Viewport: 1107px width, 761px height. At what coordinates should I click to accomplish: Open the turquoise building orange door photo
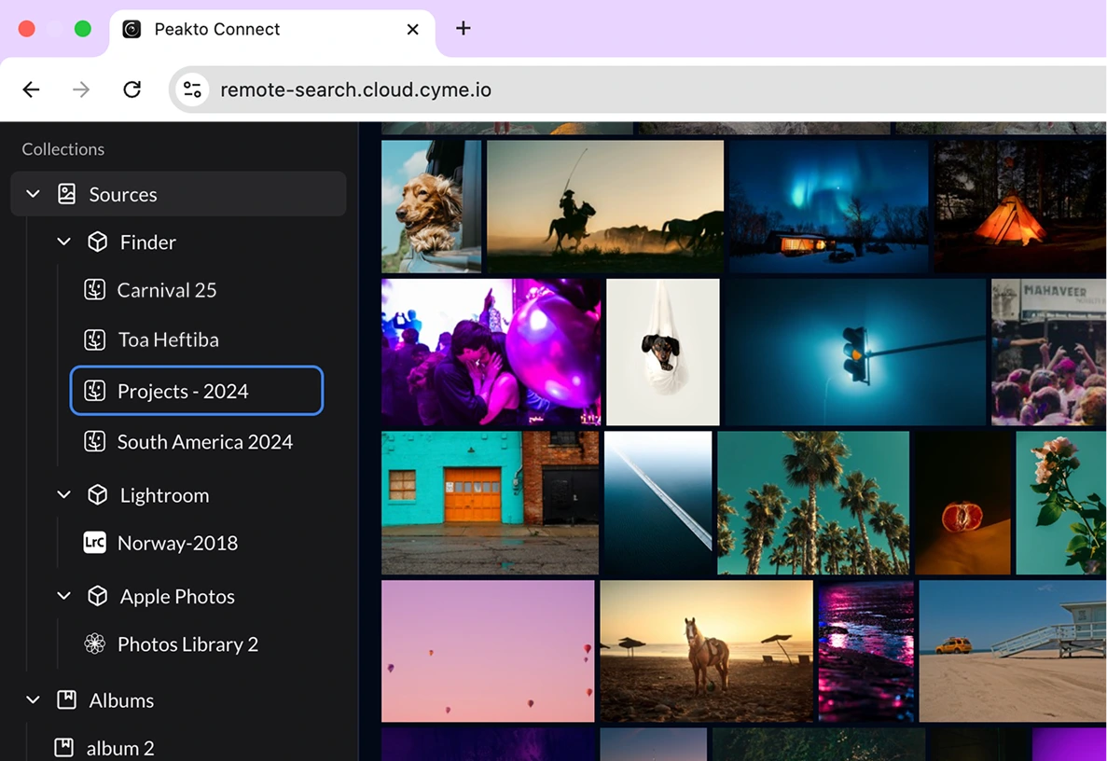point(490,503)
